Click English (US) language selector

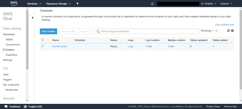click(x=35, y=107)
